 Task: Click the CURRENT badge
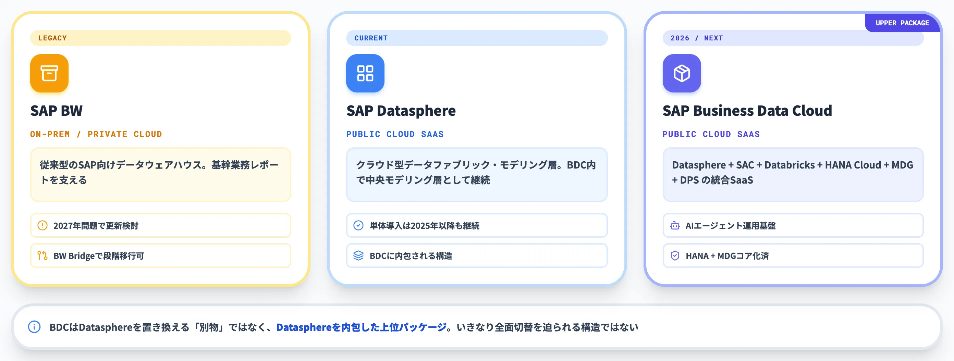pyautogui.click(x=477, y=38)
